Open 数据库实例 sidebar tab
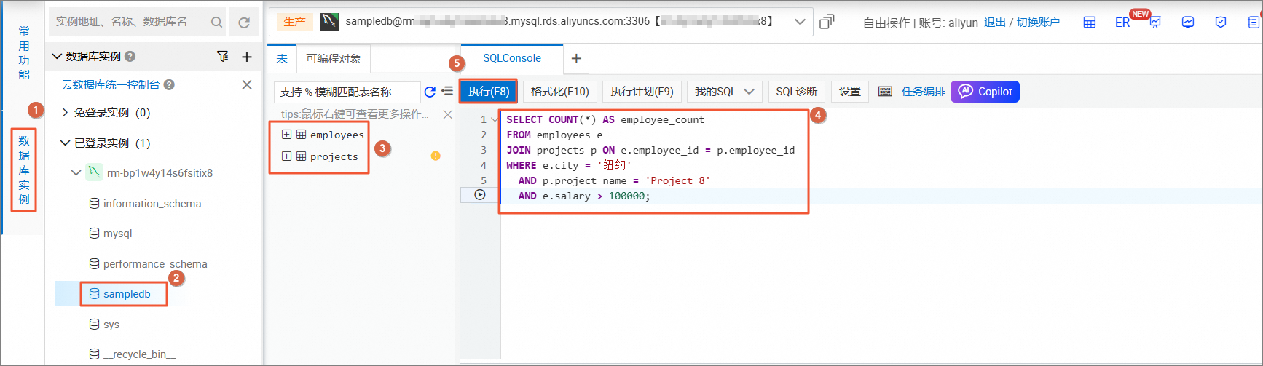This screenshot has height=366, width=1263. 24,170
